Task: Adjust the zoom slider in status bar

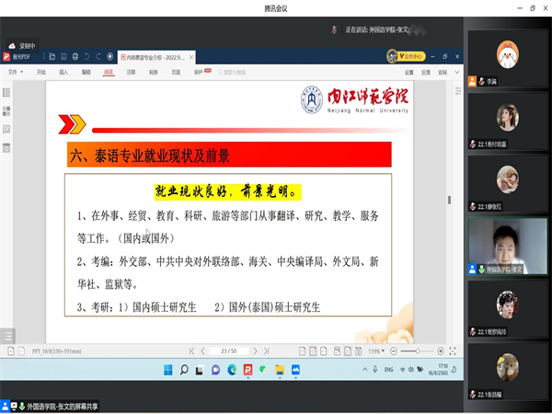Action: pos(417,351)
